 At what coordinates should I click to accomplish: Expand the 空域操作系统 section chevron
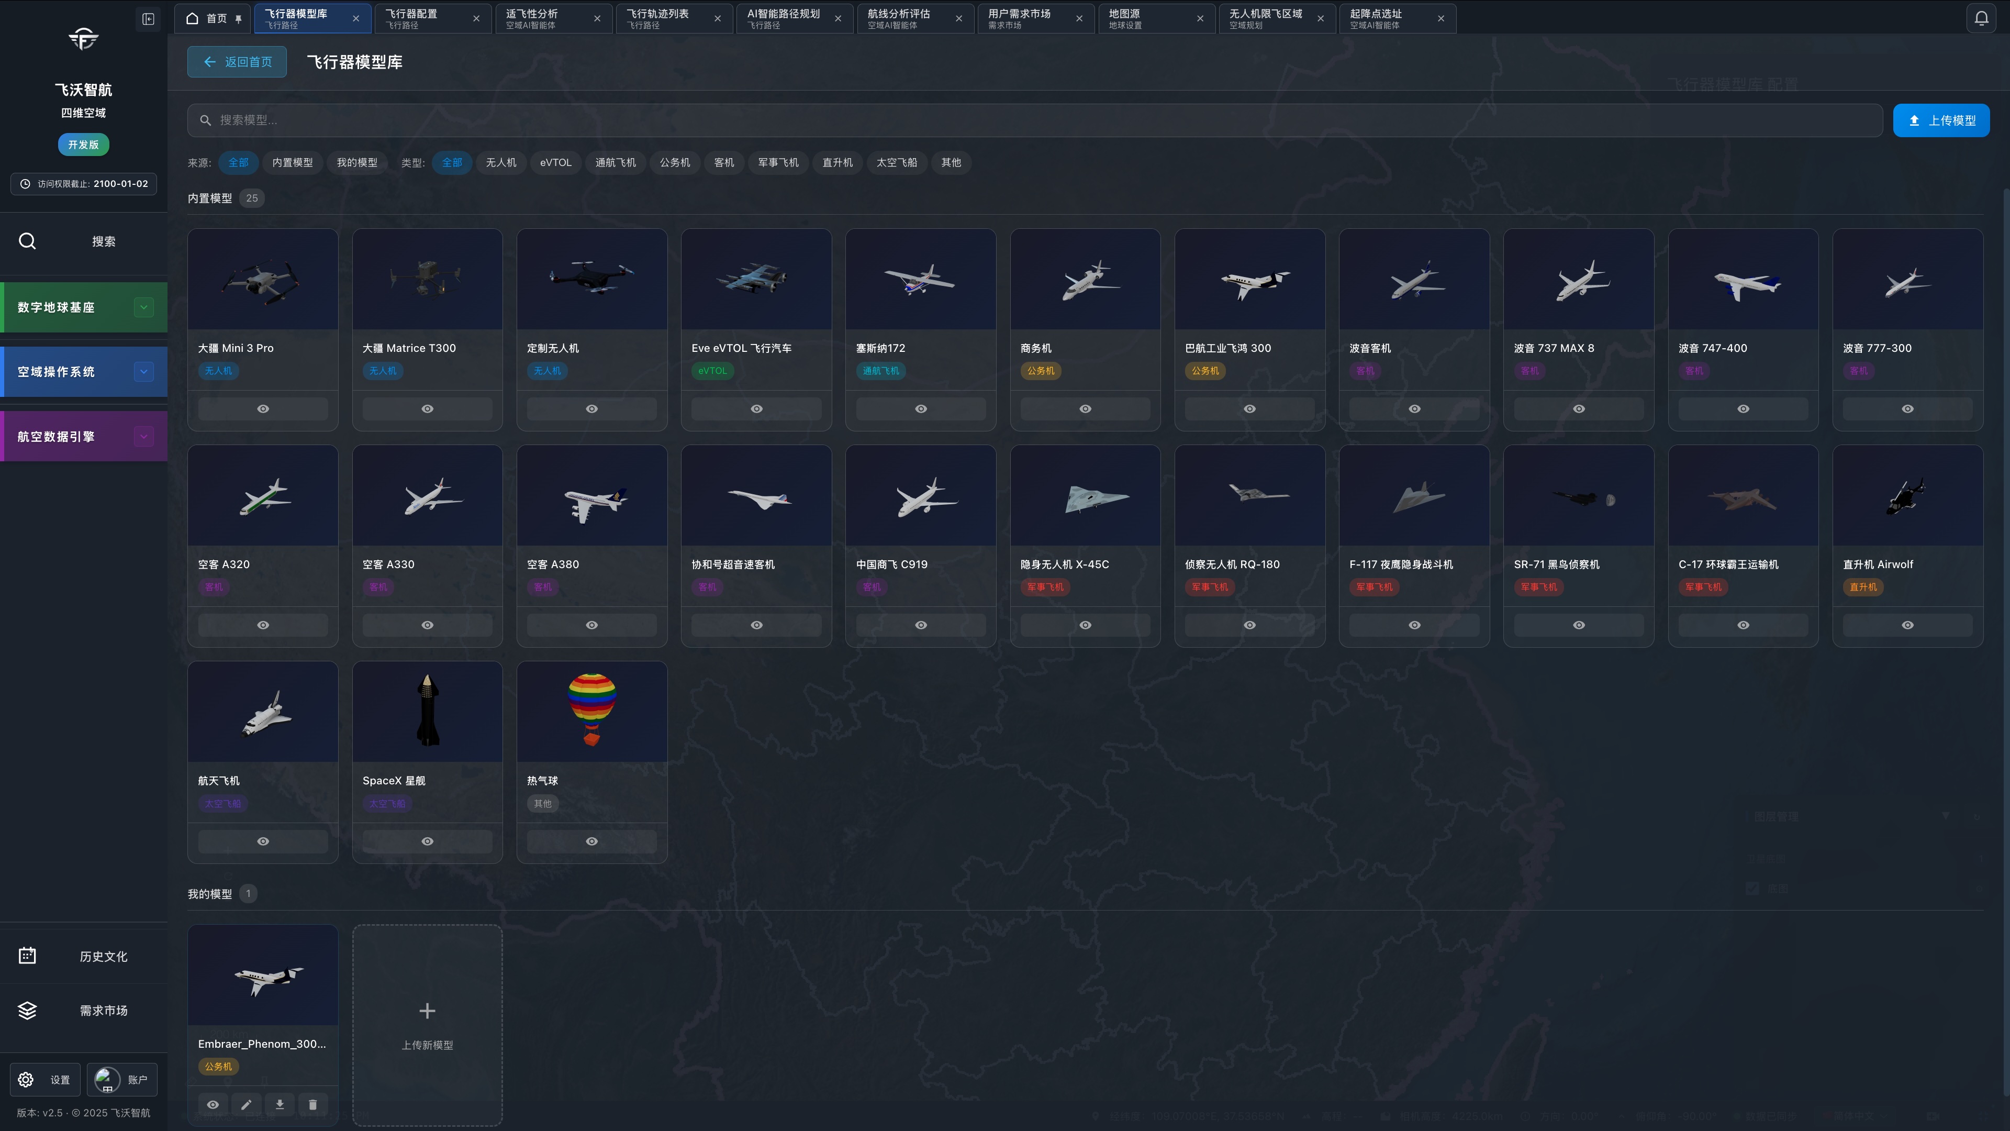(x=143, y=372)
